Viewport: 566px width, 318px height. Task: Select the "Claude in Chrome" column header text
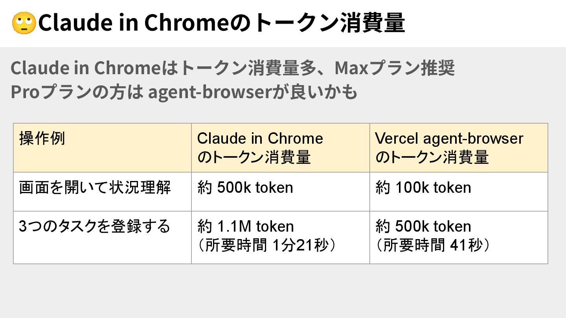coord(260,139)
